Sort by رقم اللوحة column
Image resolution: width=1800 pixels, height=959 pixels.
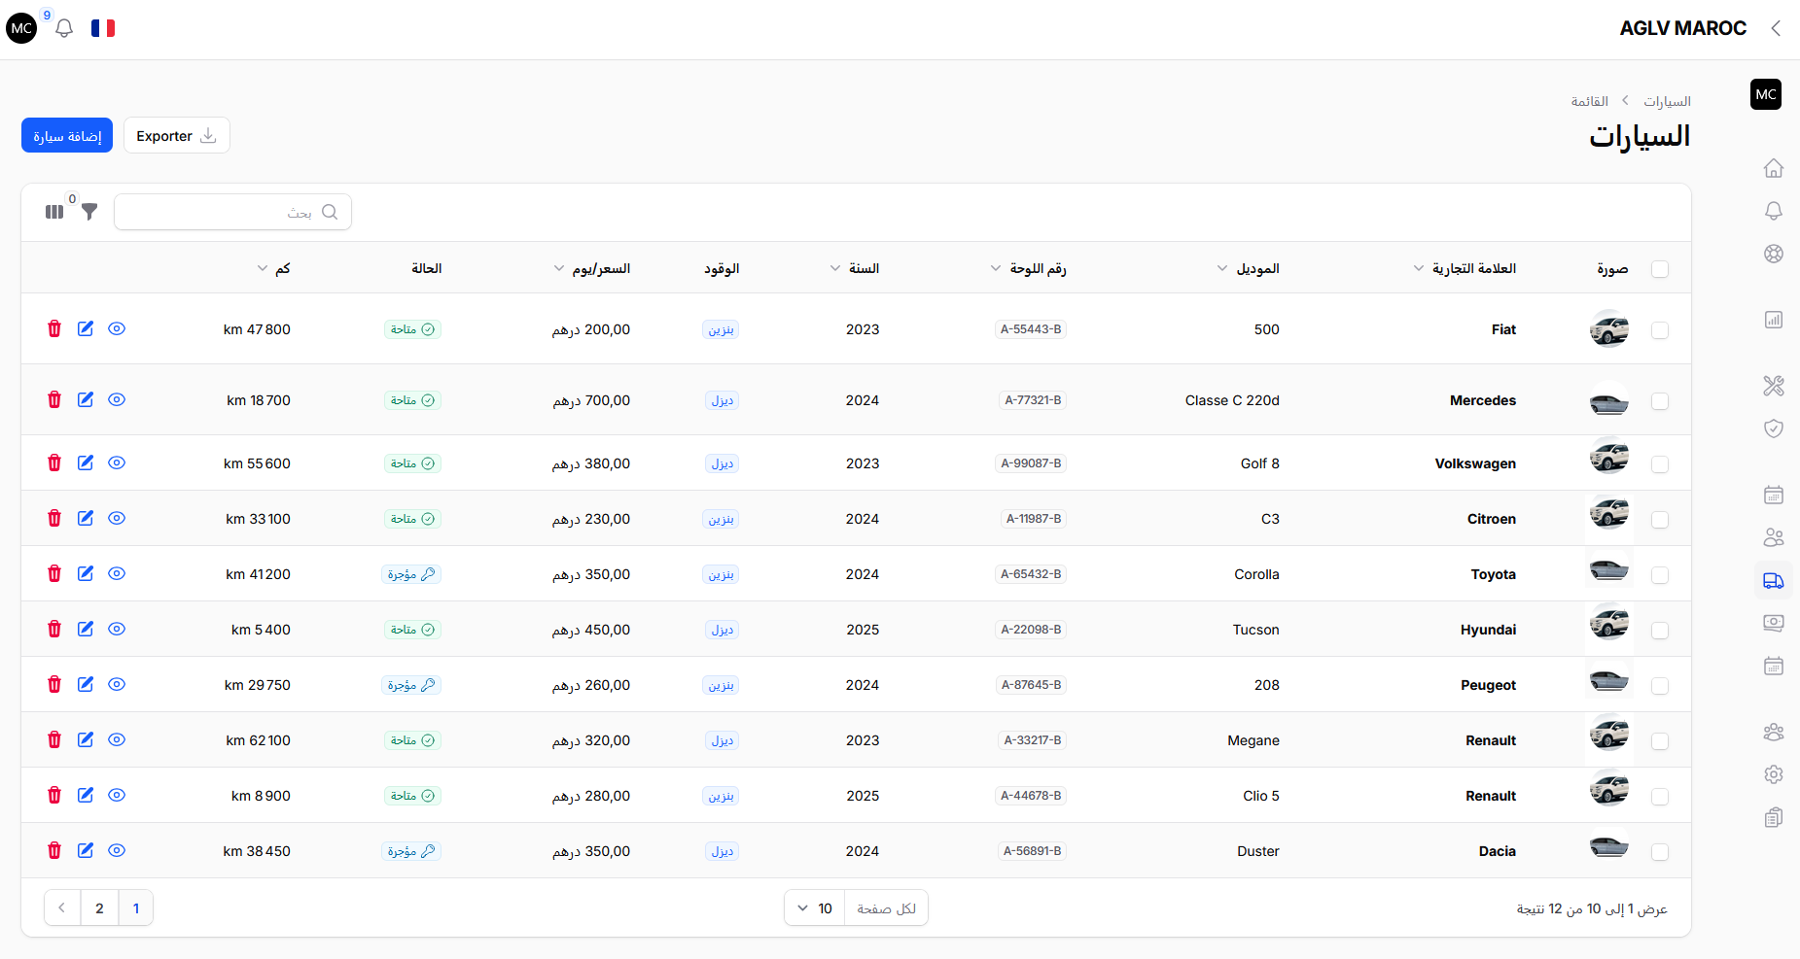(x=1029, y=268)
